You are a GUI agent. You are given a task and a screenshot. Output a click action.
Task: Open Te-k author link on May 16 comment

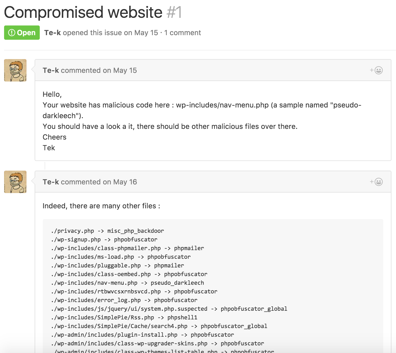tap(51, 182)
